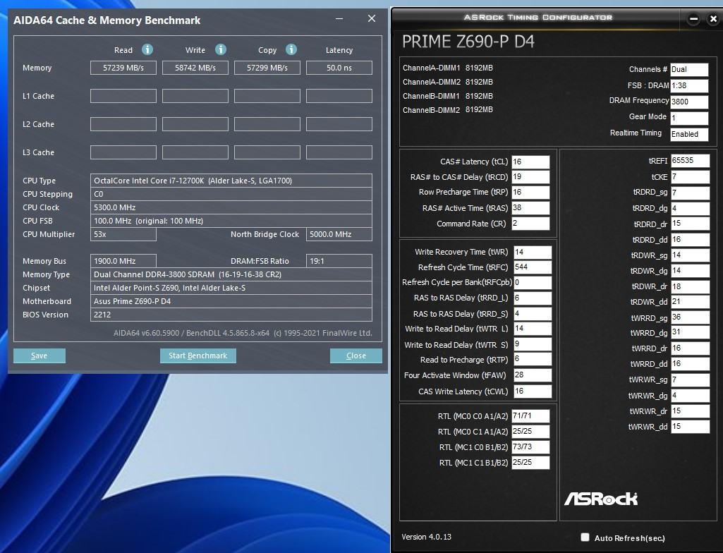Click the tWTR_S value field
The width and height of the screenshot is (723, 553).
[x=533, y=344]
